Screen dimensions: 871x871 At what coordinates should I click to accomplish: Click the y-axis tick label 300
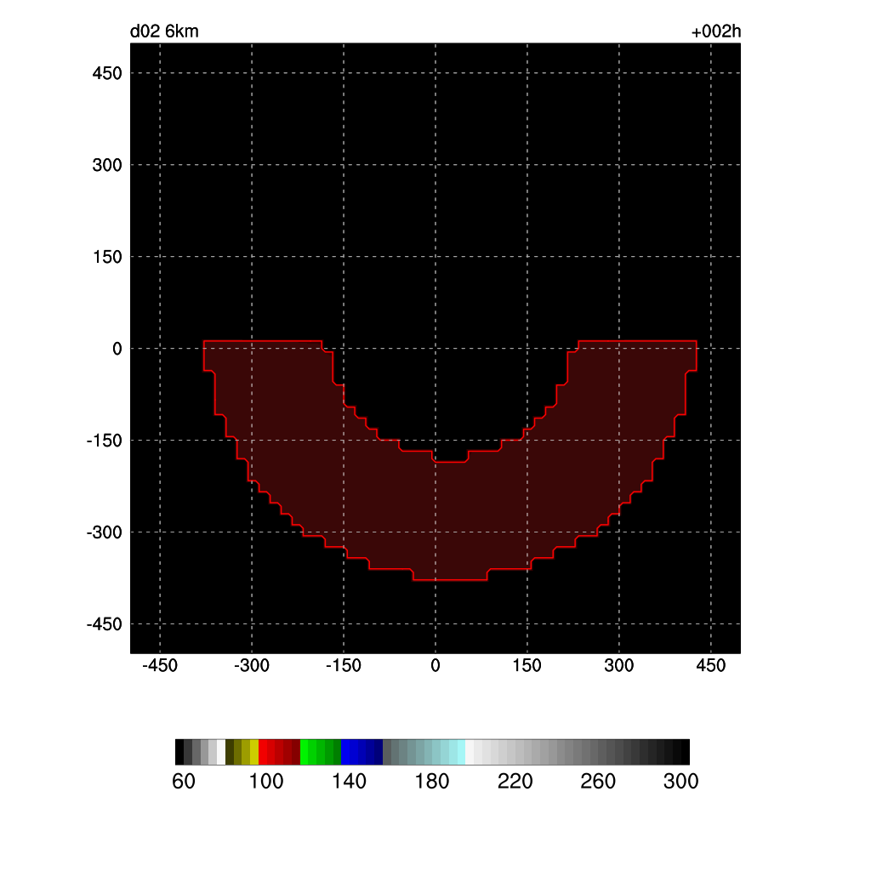tap(107, 165)
